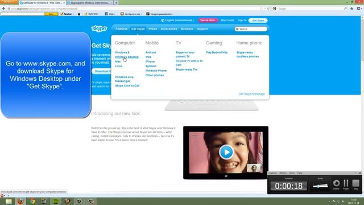Viewport: 364px width, 205px height.
Task: Pause the screen recording
Action: (x=346, y=184)
